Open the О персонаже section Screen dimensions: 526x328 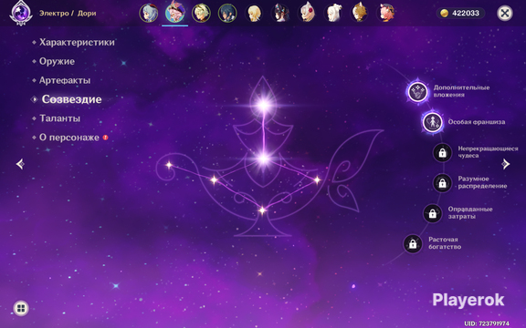pyautogui.click(x=69, y=138)
